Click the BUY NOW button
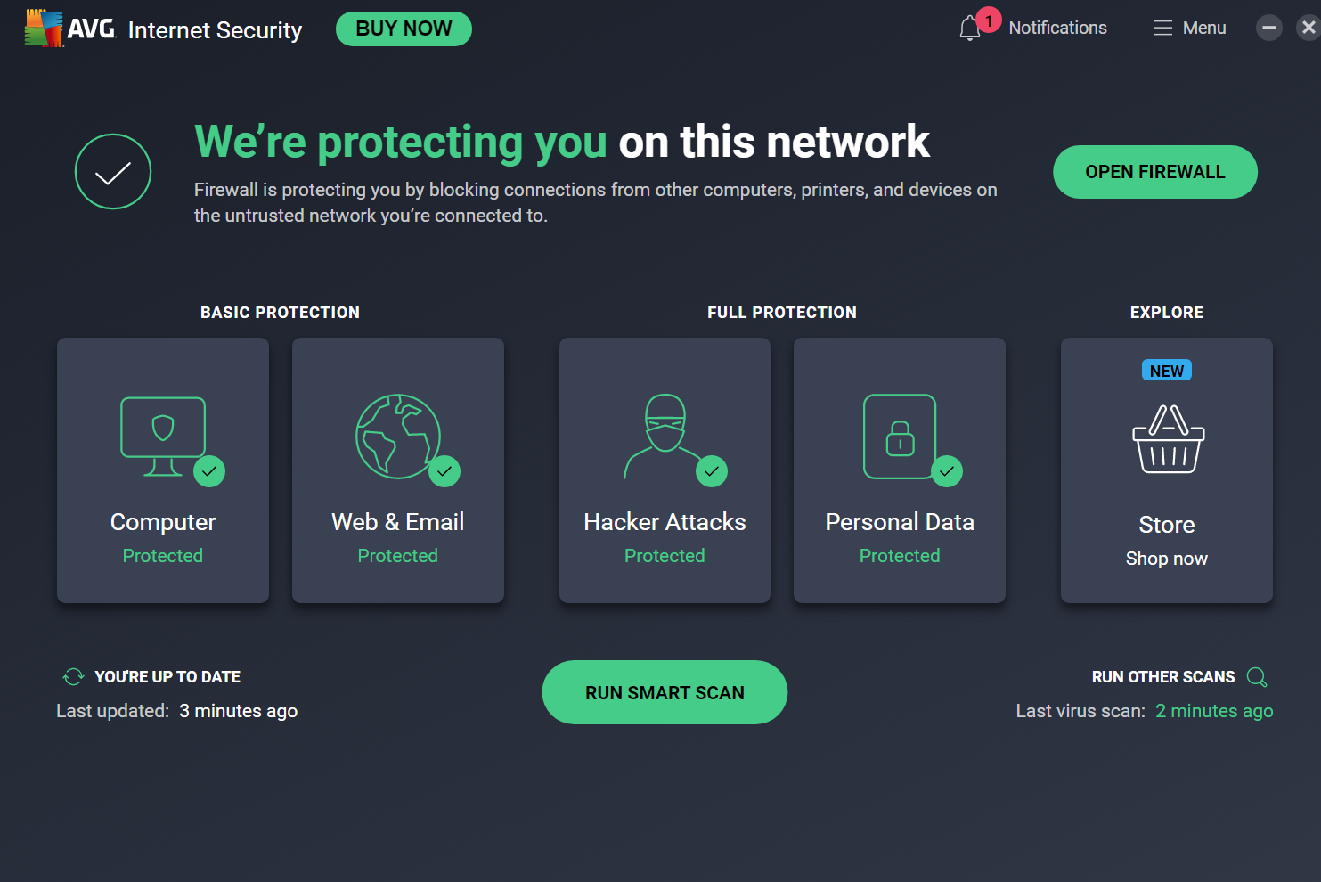Image resolution: width=1321 pixels, height=882 pixels. point(404,29)
